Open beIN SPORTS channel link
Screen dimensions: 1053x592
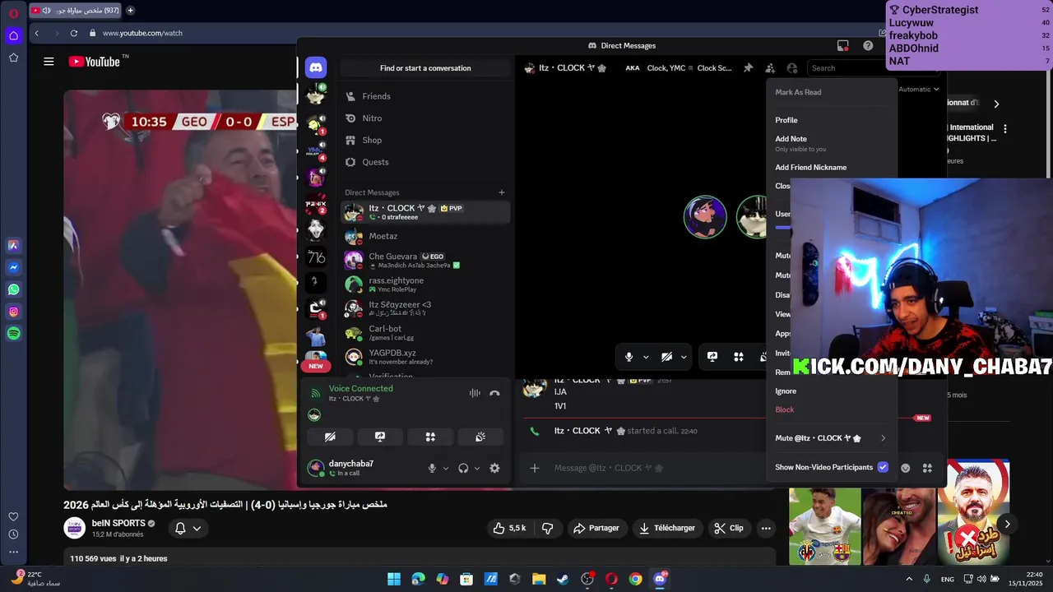(x=118, y=523)
